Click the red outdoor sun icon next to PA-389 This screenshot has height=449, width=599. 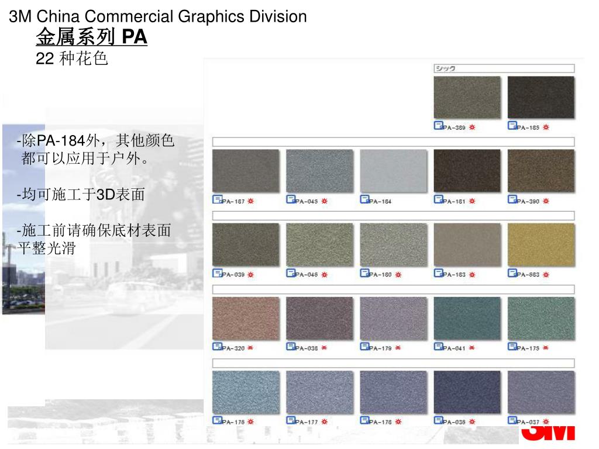(472, 127)
